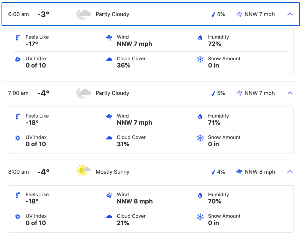302x234 pixels.
Task: Collapse the 6:00 am hourly forecast row
Action: (x=290, y=14)
